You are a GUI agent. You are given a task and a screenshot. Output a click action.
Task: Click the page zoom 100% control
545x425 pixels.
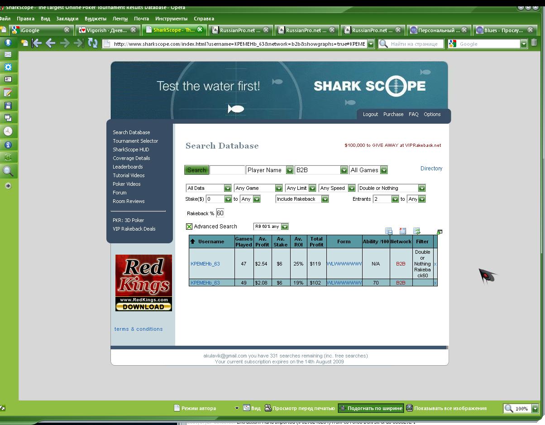521,408
